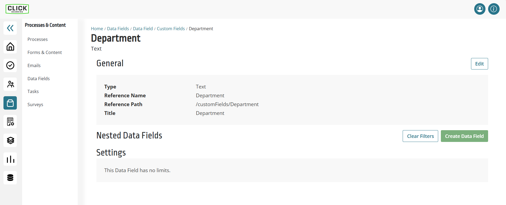The height and width of the screenshot is (205, 506).
Task: Open the information icon at top right
Action: (x=494, y=9)
